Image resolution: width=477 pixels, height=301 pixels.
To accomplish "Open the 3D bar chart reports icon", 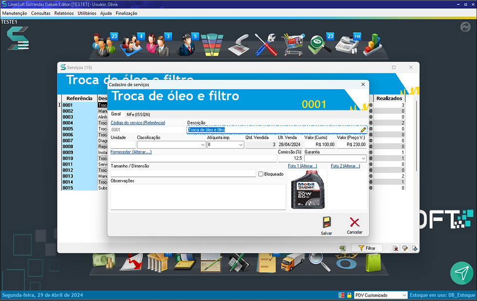I will [372, 45].
